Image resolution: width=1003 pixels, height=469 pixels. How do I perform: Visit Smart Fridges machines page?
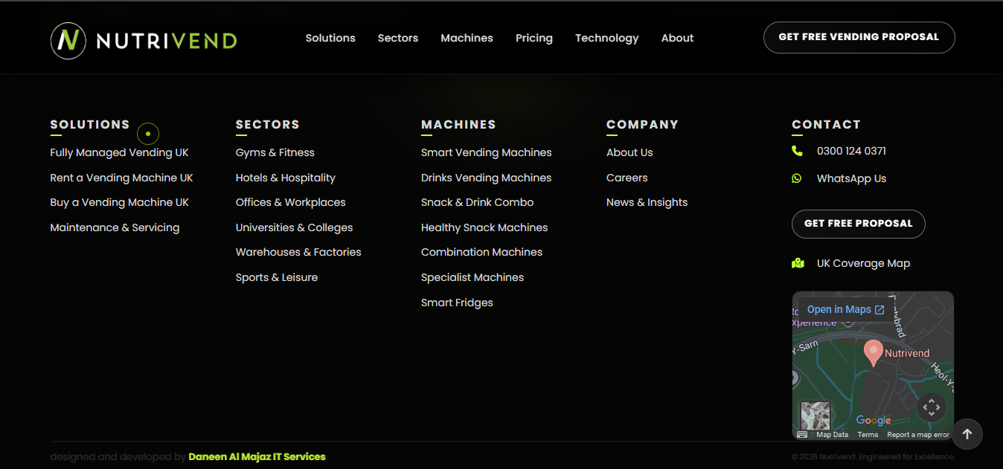coord(457,303)
